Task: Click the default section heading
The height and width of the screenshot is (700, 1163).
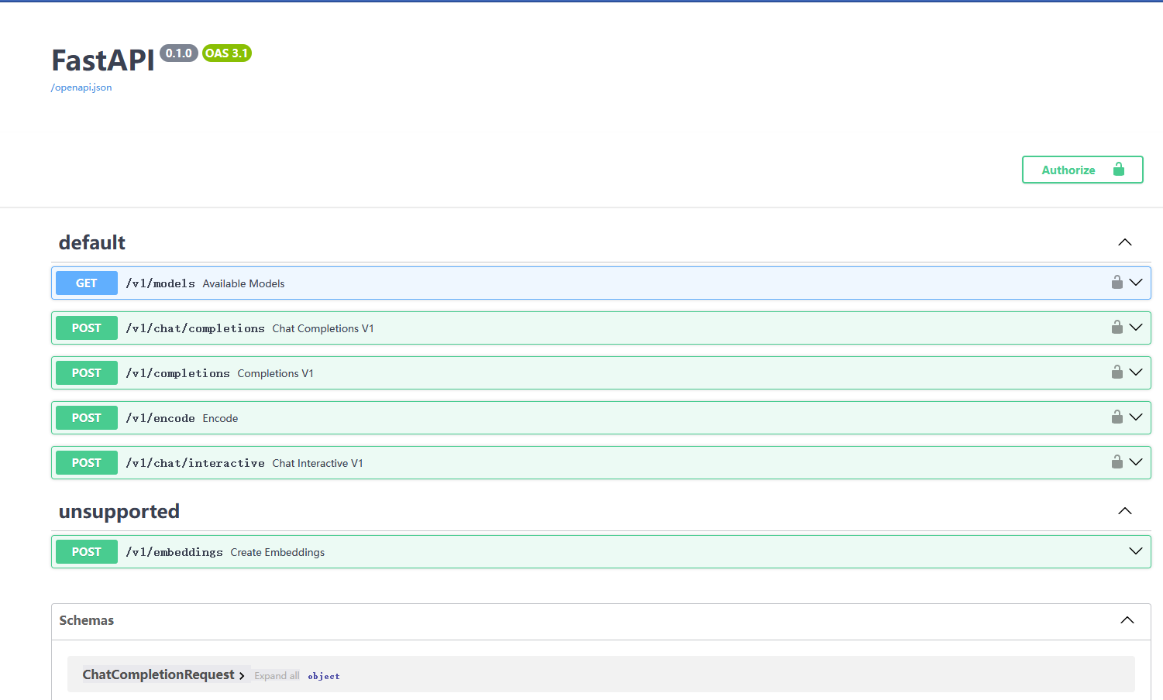Action: tap(92, 242)
